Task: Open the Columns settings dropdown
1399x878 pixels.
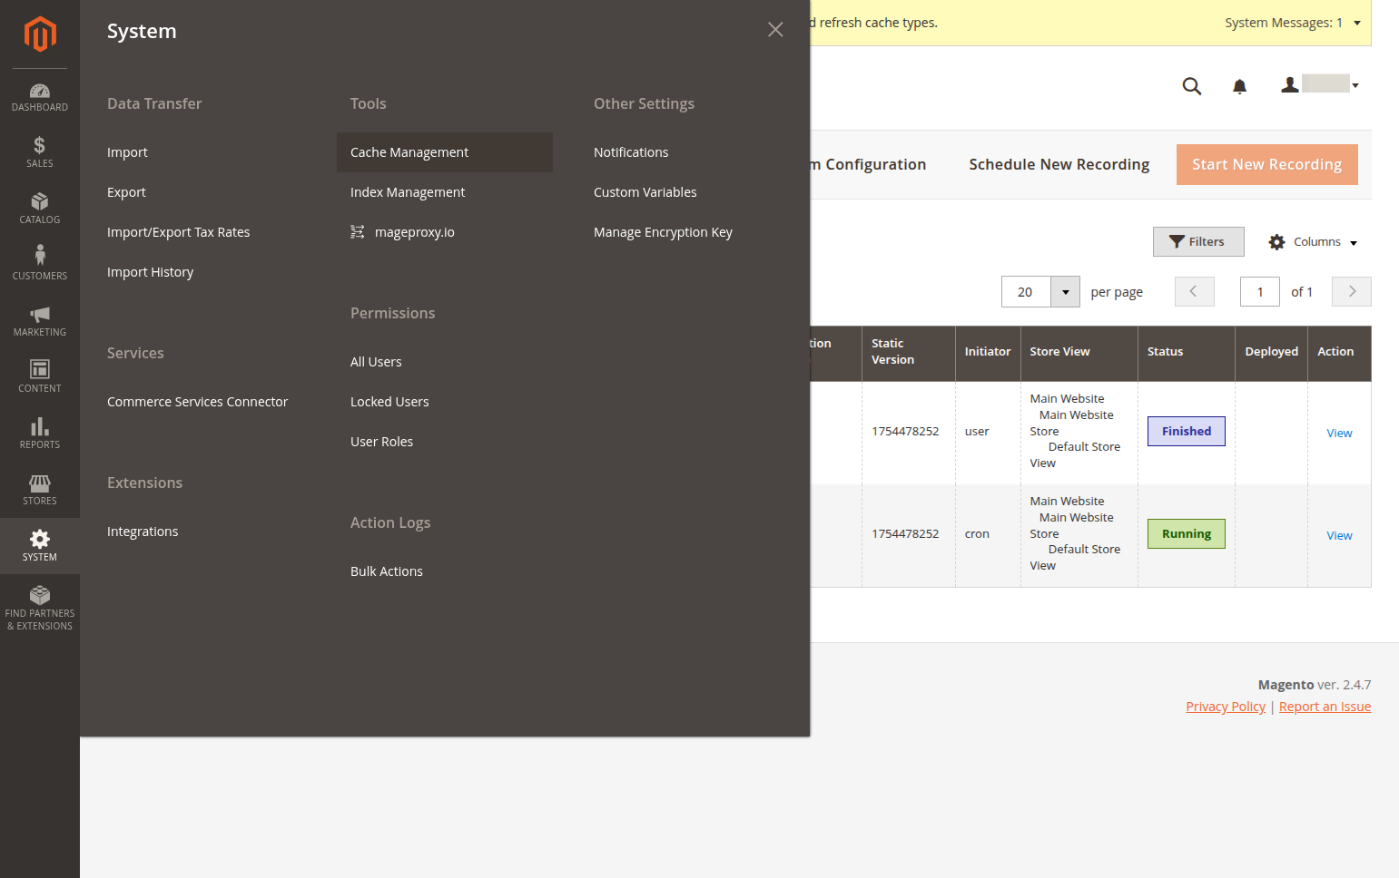Action: (x=1313, y=242)
